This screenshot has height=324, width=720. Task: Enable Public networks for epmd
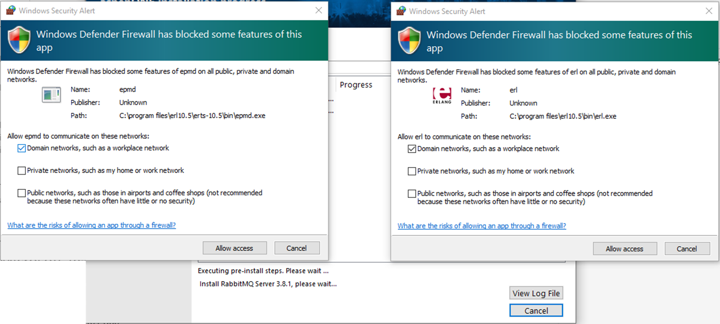[x=21, y=193]
